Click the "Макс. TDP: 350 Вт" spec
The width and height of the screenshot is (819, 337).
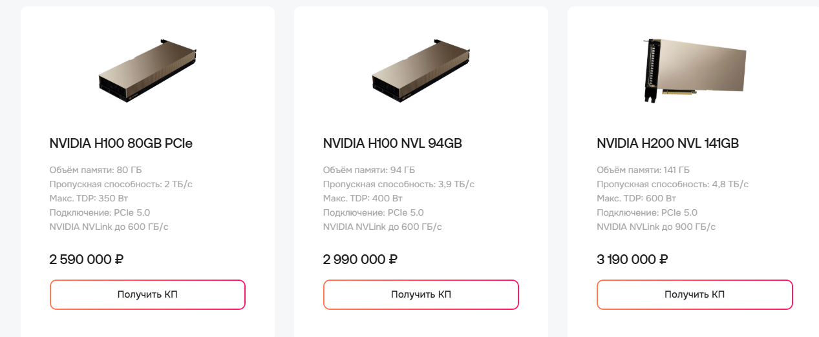[x=89, y=199]
